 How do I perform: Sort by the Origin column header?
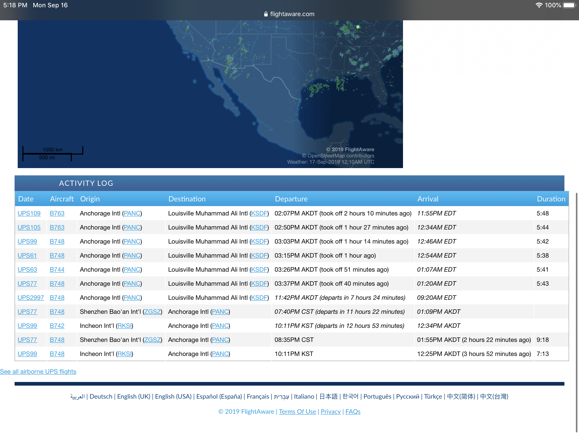coord(90,199)
